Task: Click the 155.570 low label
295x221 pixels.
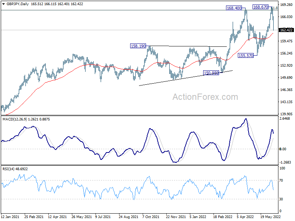Action: 246,56
